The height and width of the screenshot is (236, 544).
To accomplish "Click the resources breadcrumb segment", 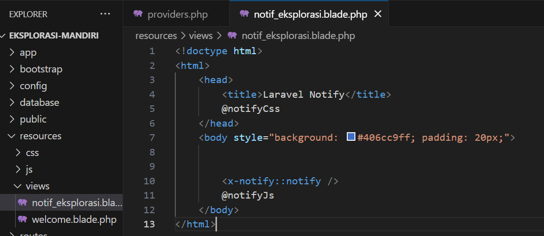I will point(157,35).
